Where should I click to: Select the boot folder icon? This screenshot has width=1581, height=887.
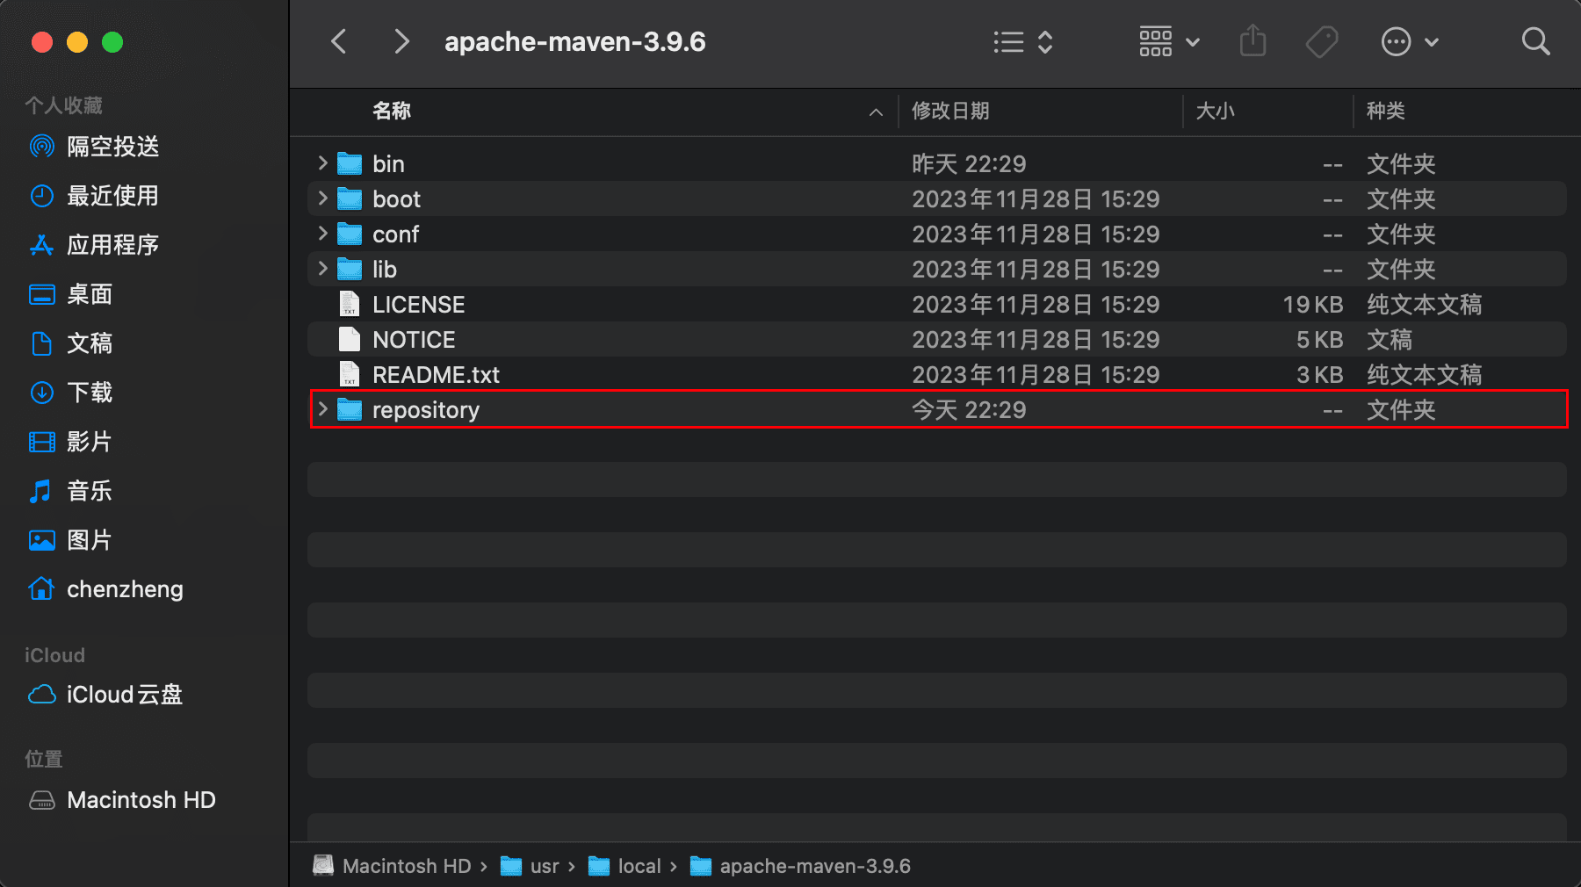350,198
